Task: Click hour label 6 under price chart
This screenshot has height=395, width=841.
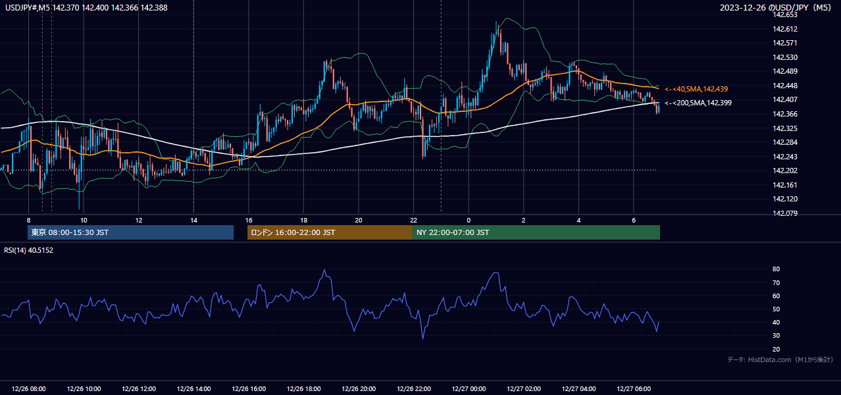Action: [633, 220]
